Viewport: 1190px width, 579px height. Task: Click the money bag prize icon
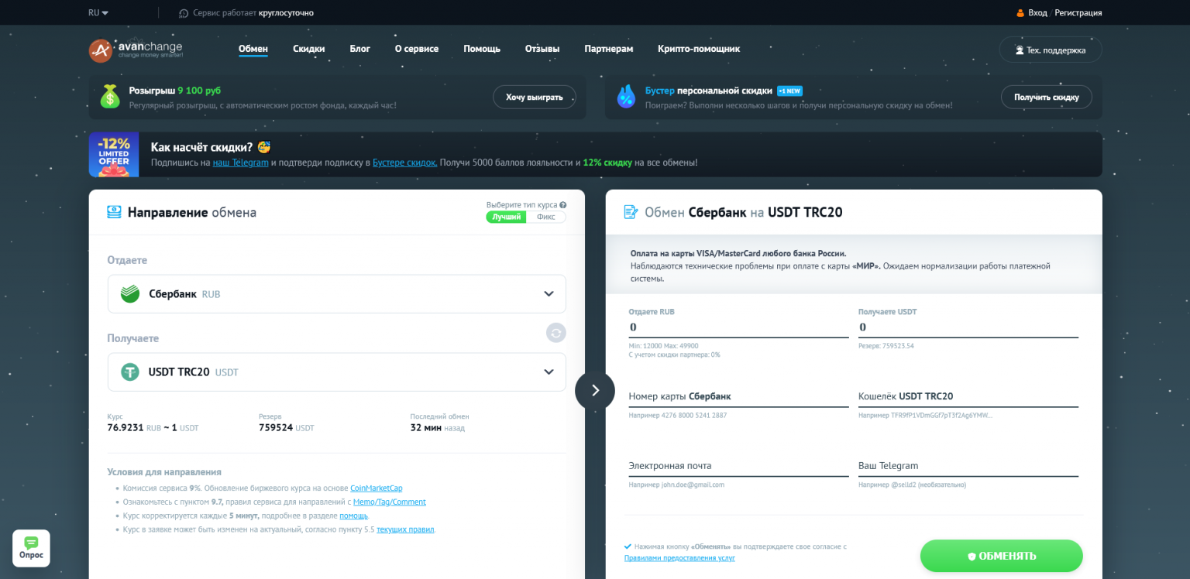[x=110, y=97]
